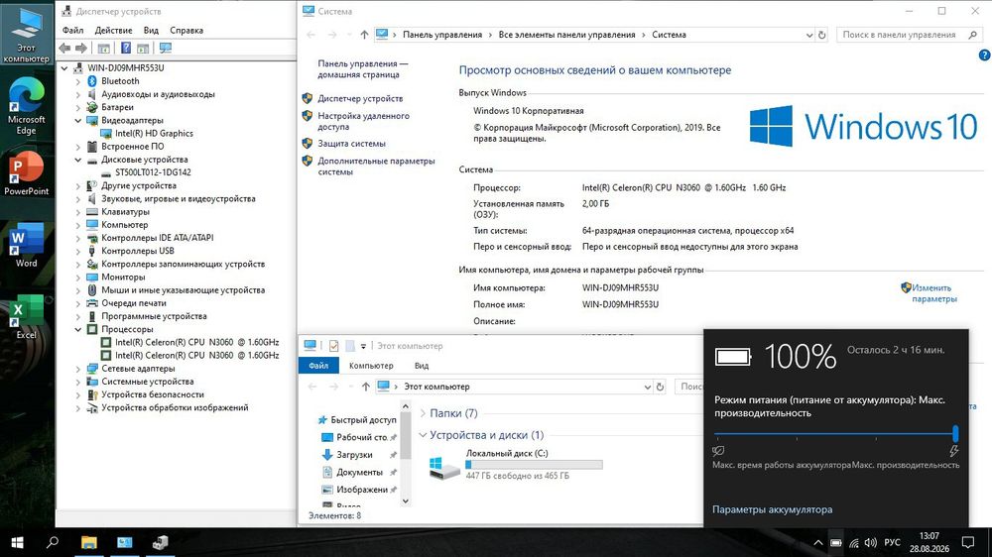Collapse the Процессоры node

point(77,329)
